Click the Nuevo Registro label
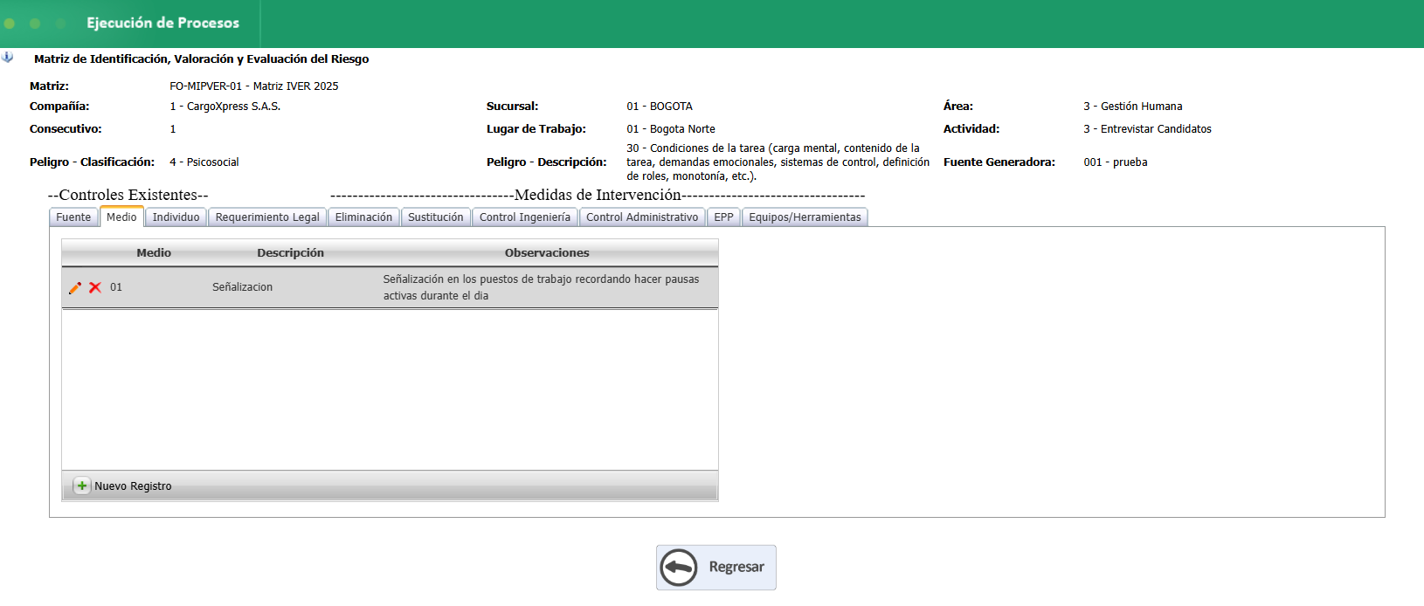The width and height of the screenshot is (1424, 606). click(133, 486)
